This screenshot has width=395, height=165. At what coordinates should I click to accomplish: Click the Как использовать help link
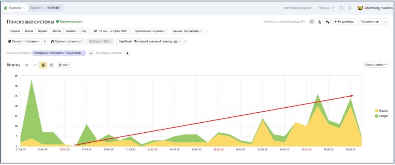69,22
